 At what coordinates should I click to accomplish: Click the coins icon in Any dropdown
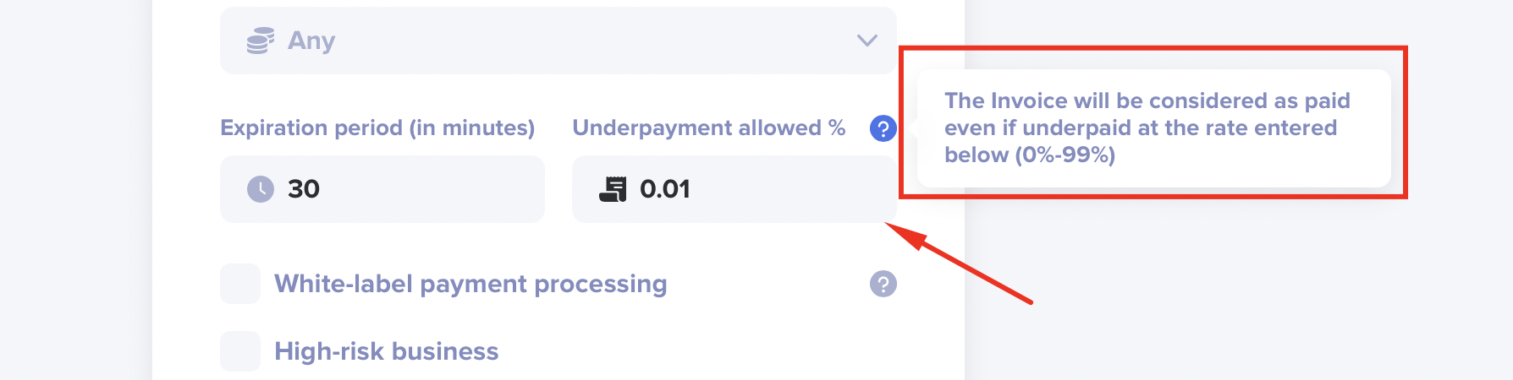(x=261, y=41)
